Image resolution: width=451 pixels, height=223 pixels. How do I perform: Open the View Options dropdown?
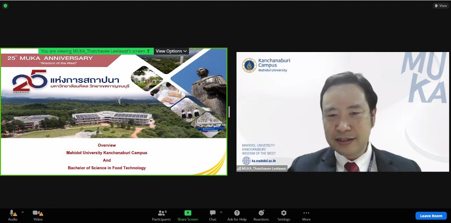[x=171, y=51]
